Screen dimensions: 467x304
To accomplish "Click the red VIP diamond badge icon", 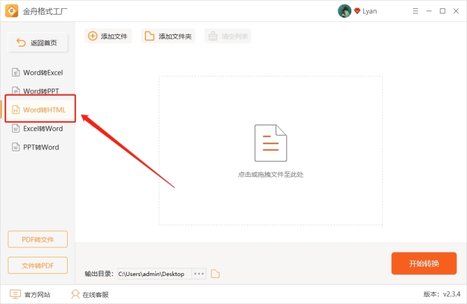I will click(x=357, y=11).
